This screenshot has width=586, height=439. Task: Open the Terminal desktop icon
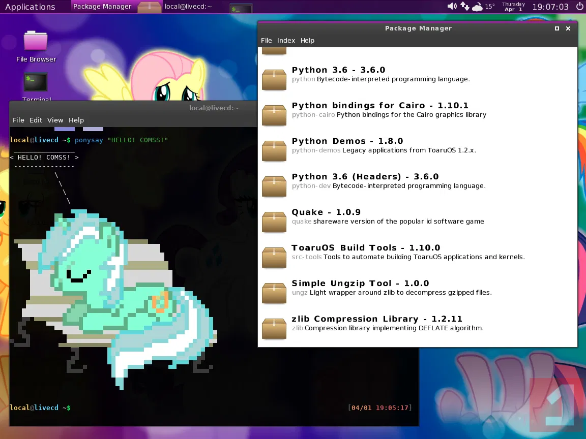coord(36,86)
